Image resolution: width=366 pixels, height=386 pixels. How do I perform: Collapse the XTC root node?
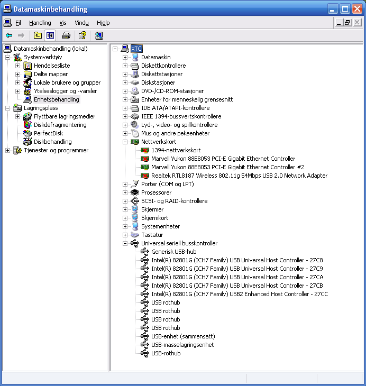[x=115, y=49]
